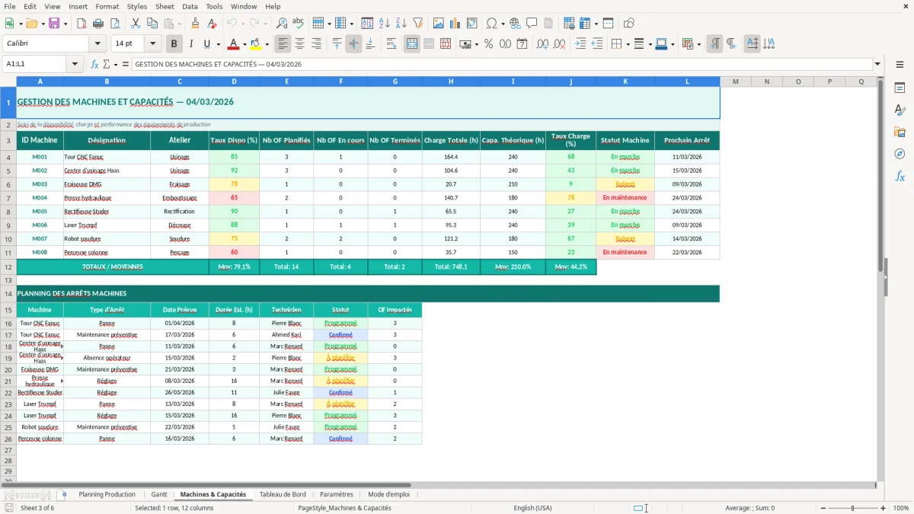Switch to Planning Production sheet tab
The height and width of the screenshot is (514, 914).
(x=107, y=494)
